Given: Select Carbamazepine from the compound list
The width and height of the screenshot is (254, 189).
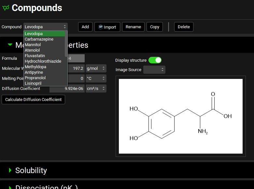Looking at the screenshot, I should [x=39, y=39].
